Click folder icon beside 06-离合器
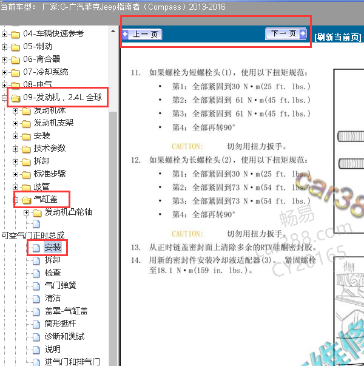The width and height of the screenshot is (364, 366). [x=15, y=60]
